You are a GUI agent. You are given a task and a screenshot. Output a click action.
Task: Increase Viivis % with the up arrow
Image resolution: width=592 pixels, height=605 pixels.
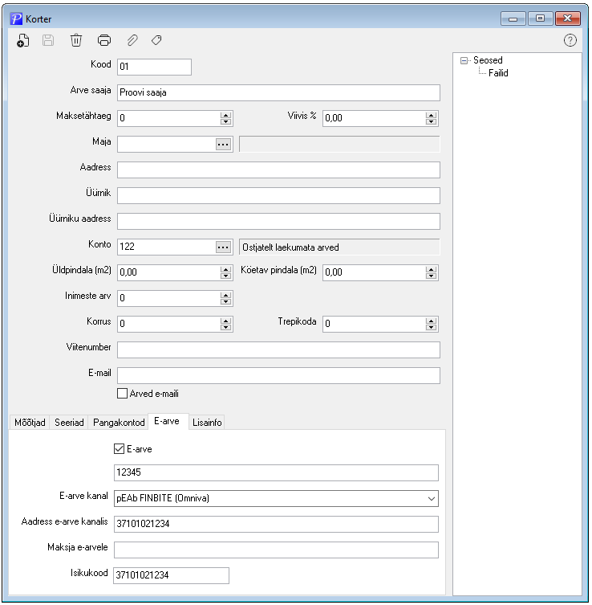(x=431, y=115)
